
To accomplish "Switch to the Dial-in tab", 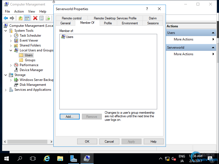I will (153, 18).
